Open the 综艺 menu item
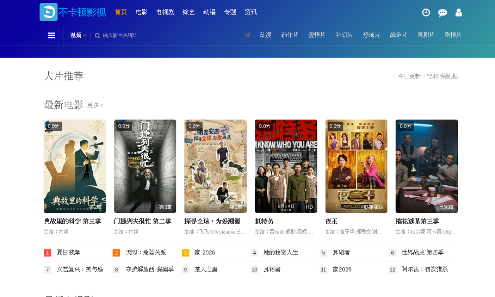This screenshot has height=297, width=495. [189, 12]
